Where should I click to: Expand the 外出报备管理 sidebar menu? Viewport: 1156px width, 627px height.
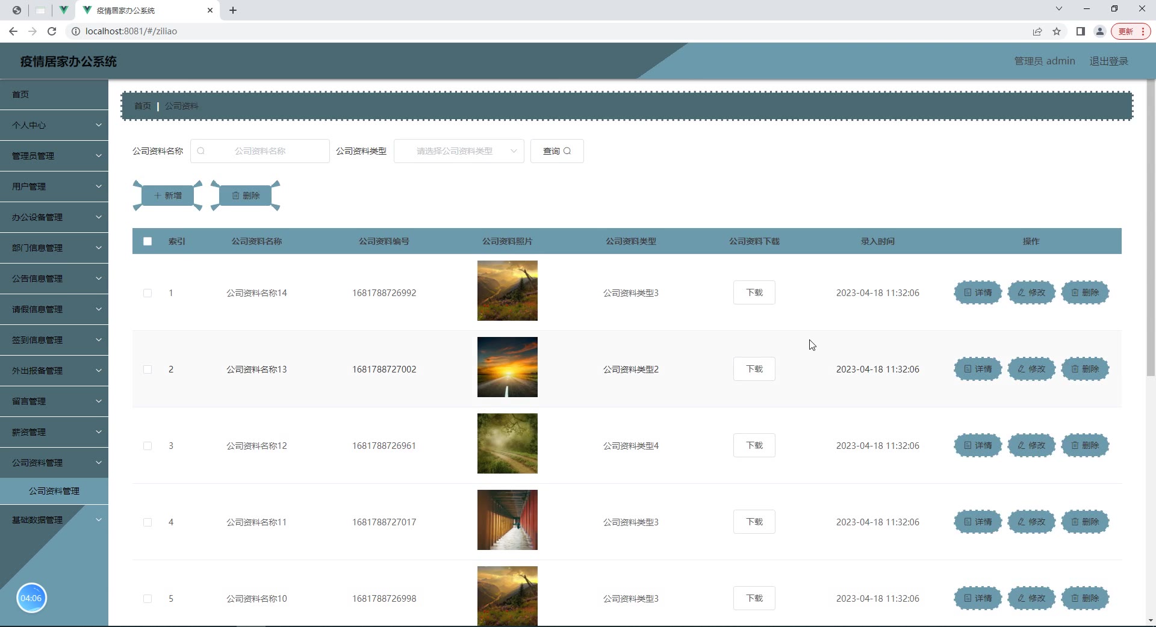click(54, 371)
